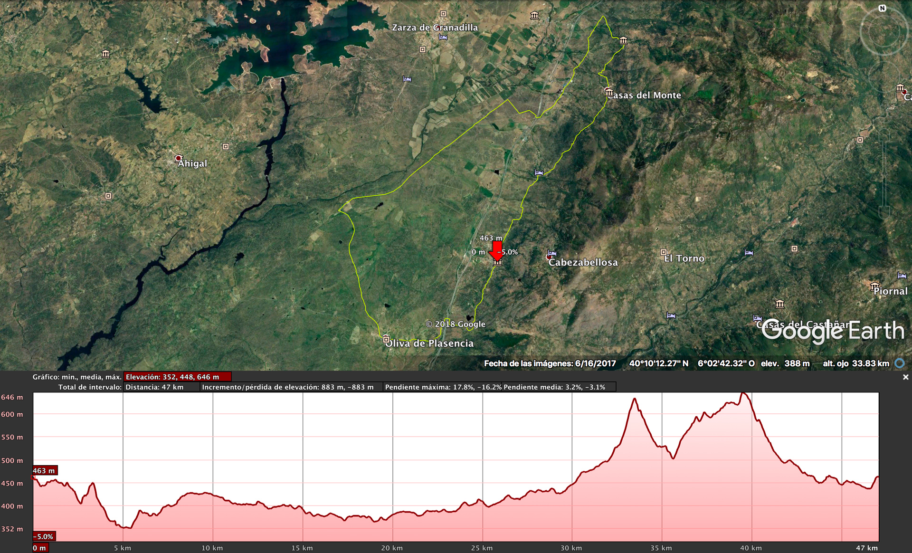Click the Distancia: 47 km field
The image size is (912, 553).
(161, 387)
